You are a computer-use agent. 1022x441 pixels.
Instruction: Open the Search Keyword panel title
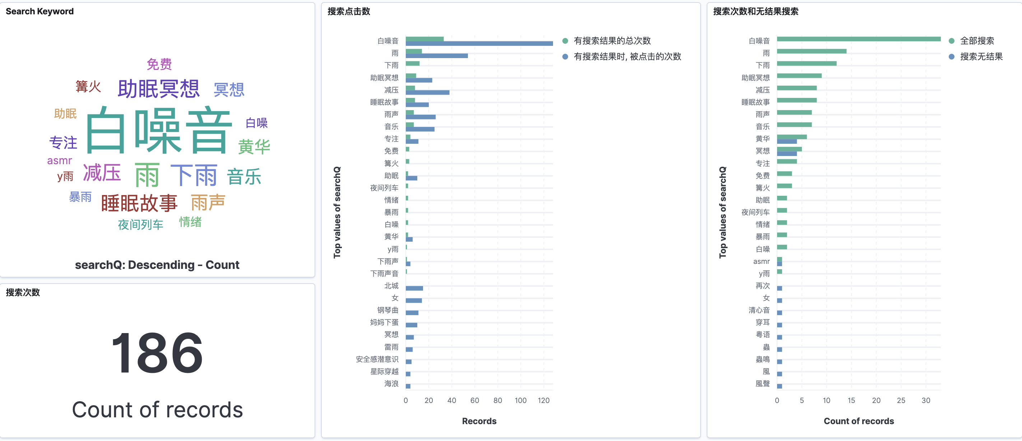pos(40,11)
